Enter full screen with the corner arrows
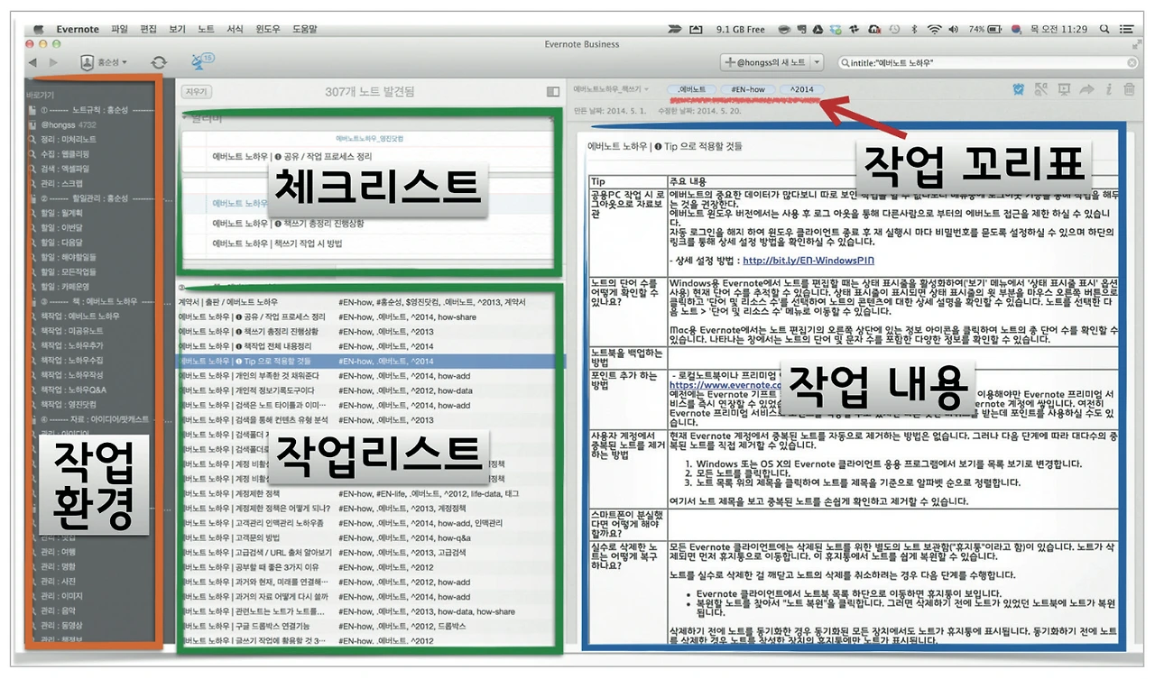The image size is (1155, 679). pyautogui.click(x=1136, y=44)
